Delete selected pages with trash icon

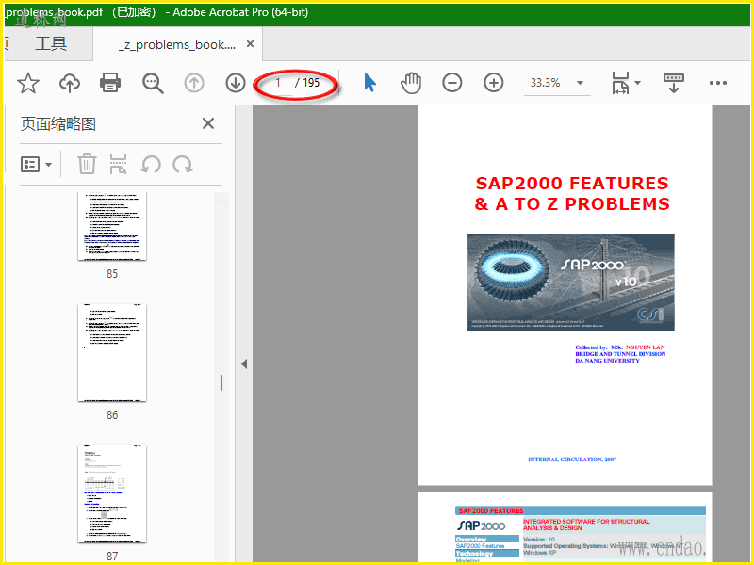click(87, 164)
